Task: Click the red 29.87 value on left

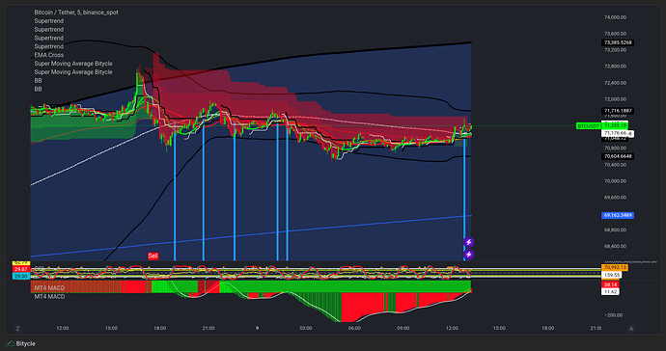Action: 21,269
